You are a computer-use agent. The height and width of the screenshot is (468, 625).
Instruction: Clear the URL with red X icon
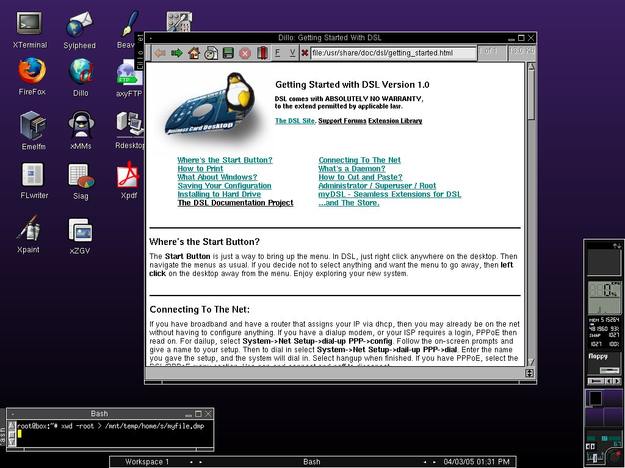pyautogui.click(x=305, y=52)
